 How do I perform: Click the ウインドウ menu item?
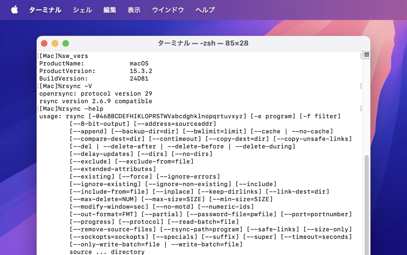coord(168,10)
